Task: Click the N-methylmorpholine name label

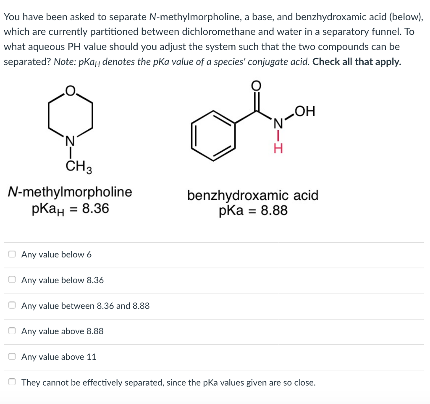Action: tap(70, 192)
